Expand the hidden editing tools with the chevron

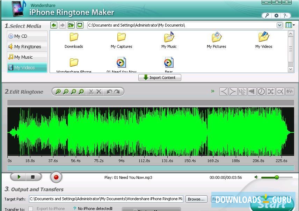[x=213, y=91]
